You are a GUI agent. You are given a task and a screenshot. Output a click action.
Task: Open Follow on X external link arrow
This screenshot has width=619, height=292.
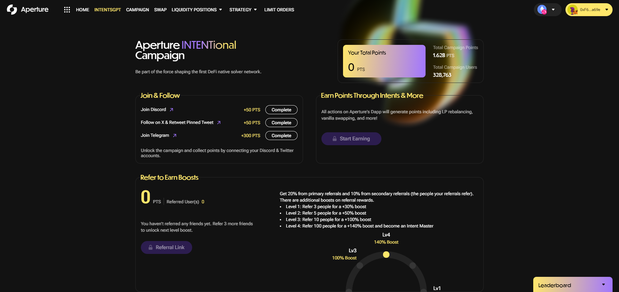tap(219, 123)
